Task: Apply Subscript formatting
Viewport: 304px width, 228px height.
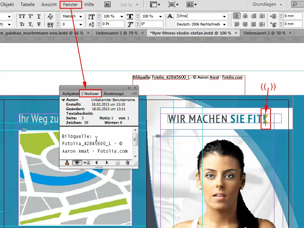Action: pyautogui.click(x=31, y=24)
